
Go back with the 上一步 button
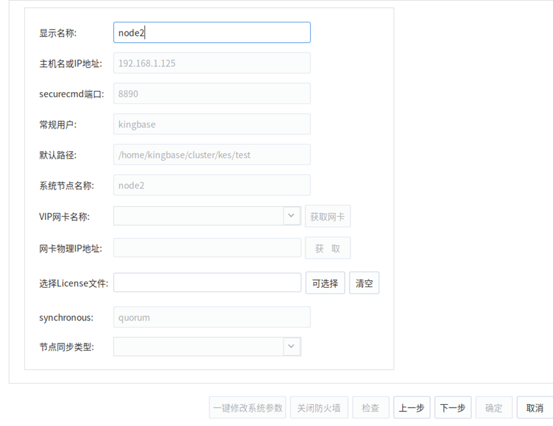click(x=412, y=407)
